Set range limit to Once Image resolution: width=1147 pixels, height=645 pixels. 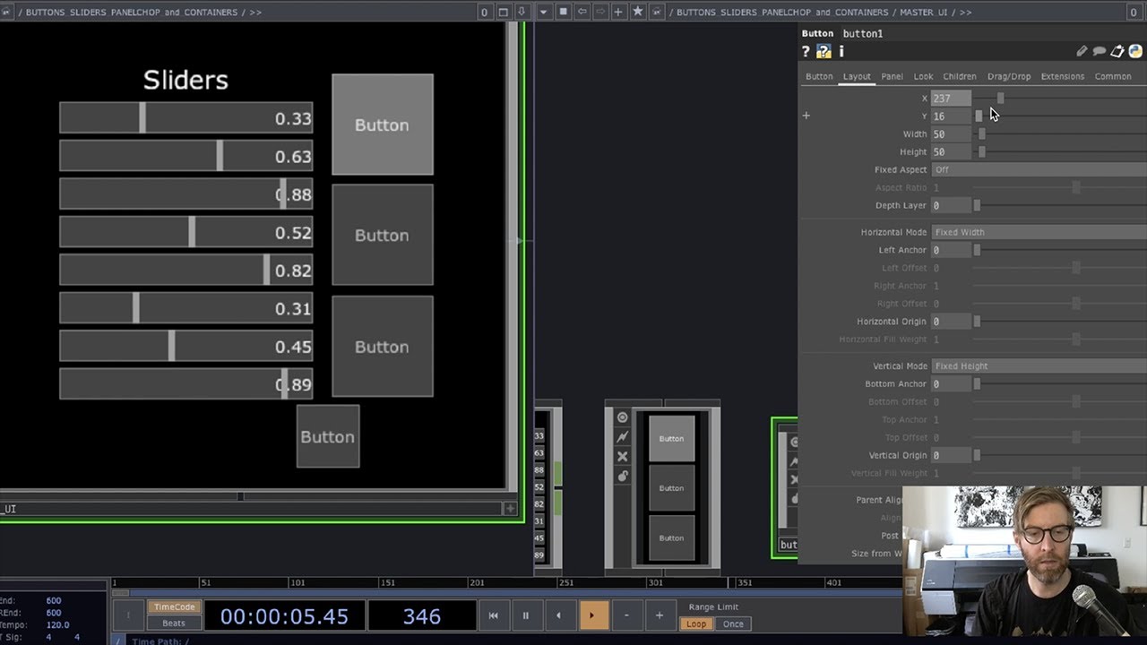733,623
